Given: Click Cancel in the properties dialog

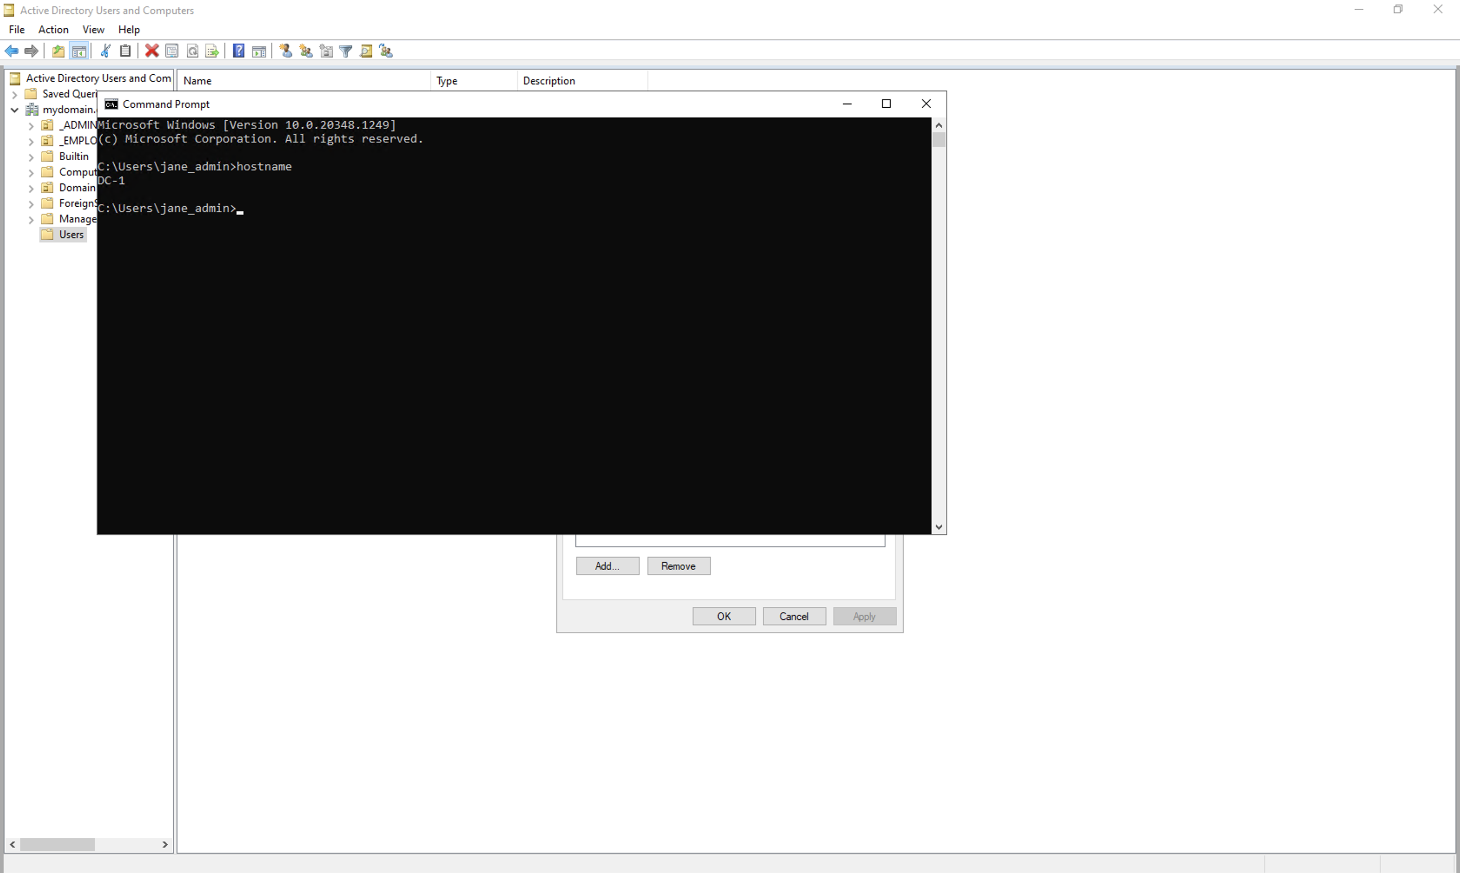Looking at the screenshot, I should [794, 616].
